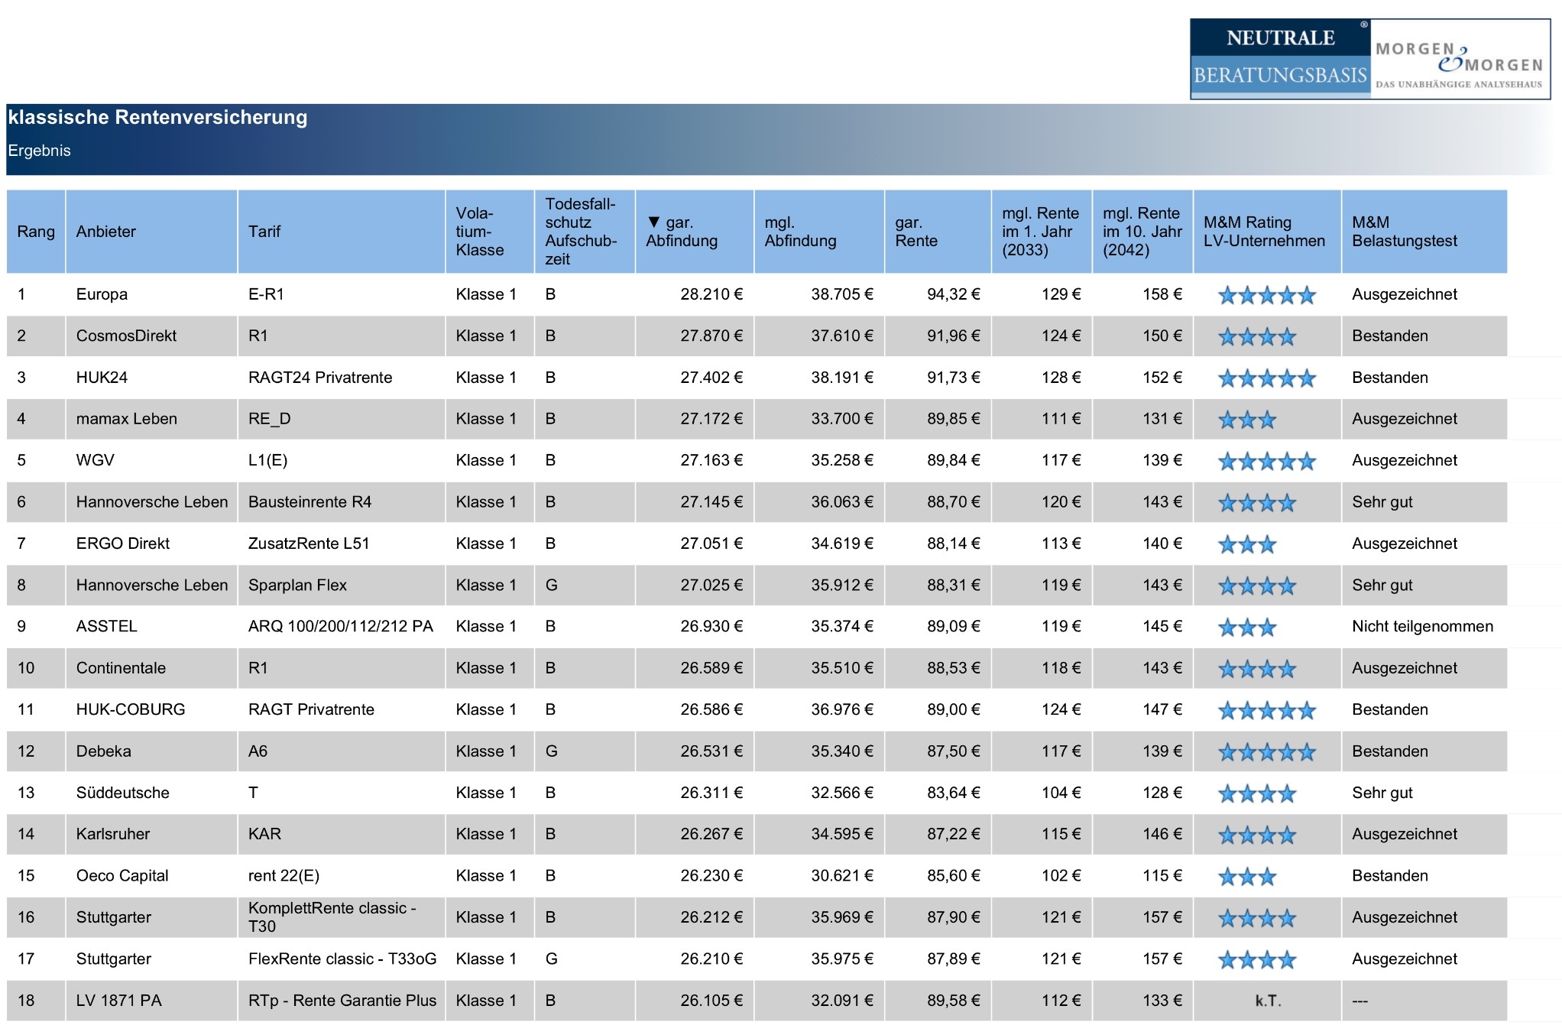Screen dimensions: 1562x1035
Task: Click tariff RAGT24 Privatrente
Action: pos(320,378)
